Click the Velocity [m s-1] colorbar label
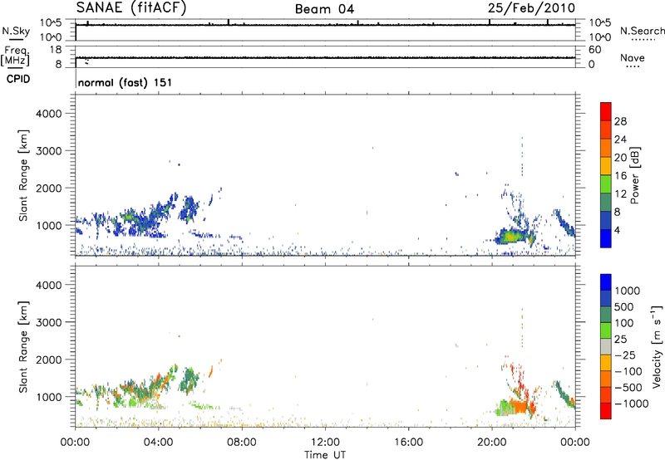Image resolution: width=665 pixels, height=460 pixels. pos(657,346)
